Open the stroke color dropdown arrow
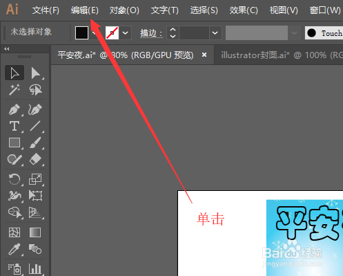Viewport: 343px width, 276px height. point(125,33)
